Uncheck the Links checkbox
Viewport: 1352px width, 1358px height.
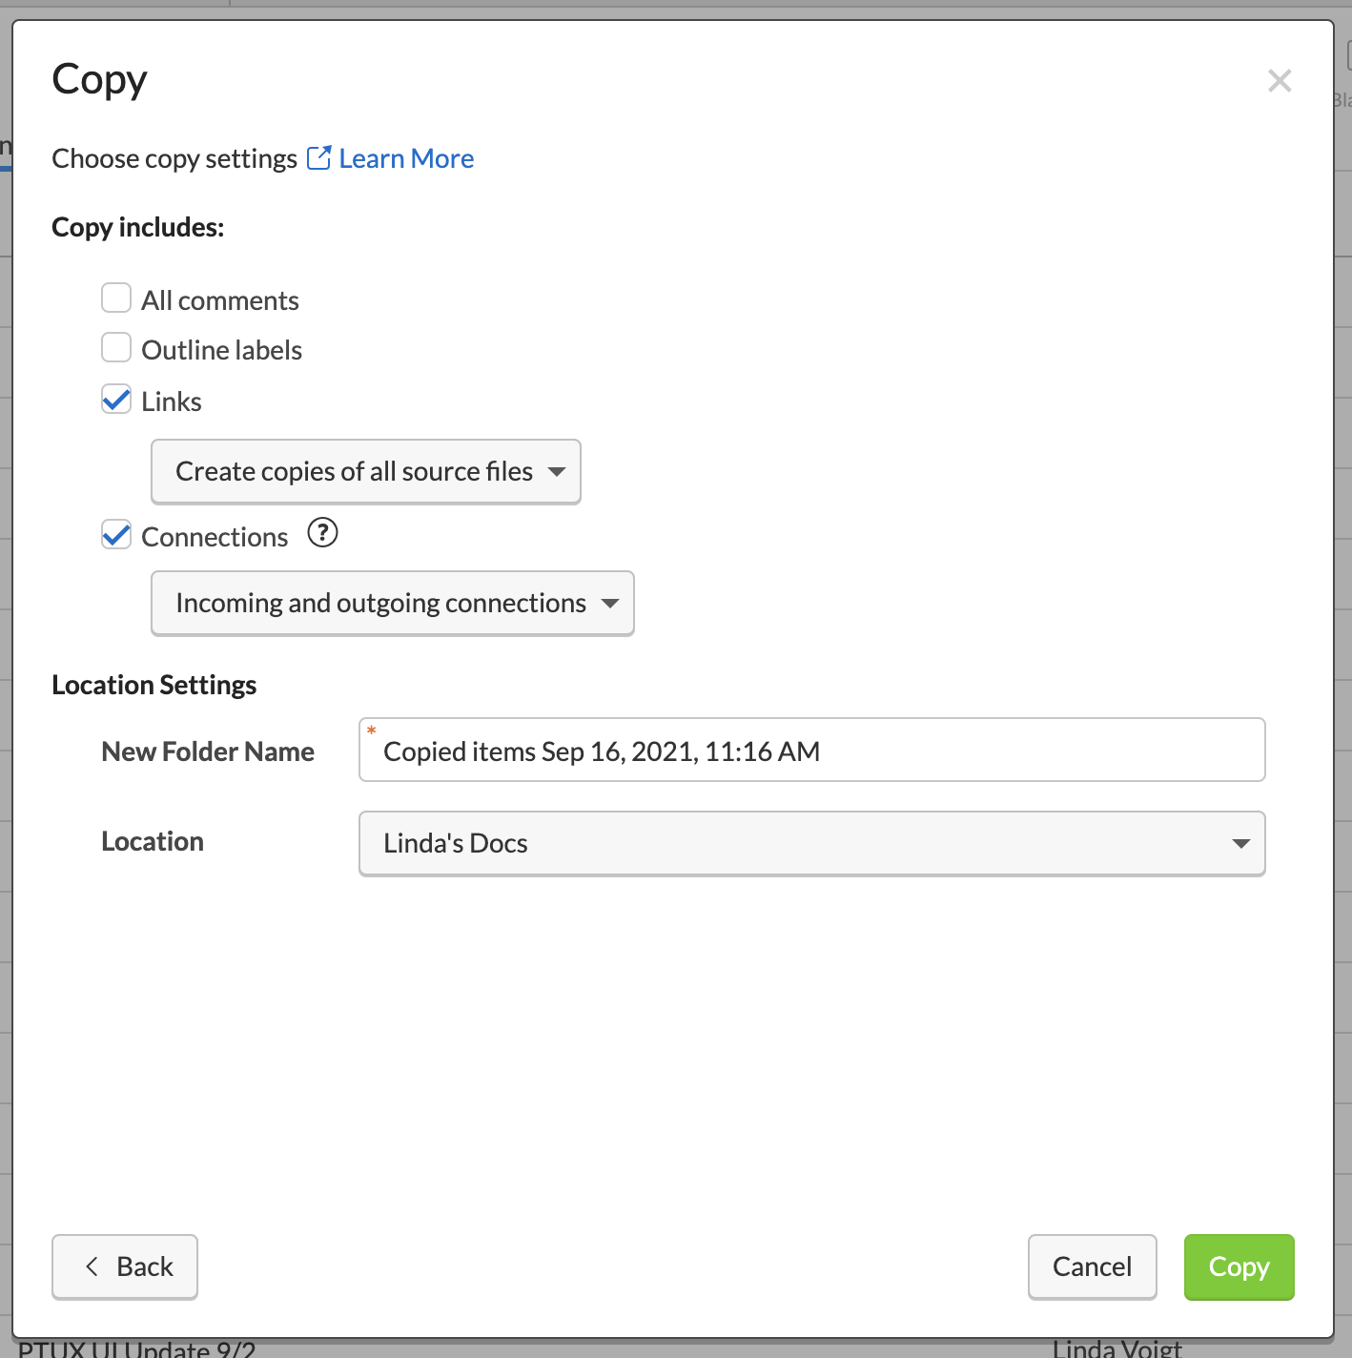pyautogui.click(x=116, y=400)
